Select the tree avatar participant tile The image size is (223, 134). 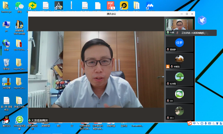tap(179, 78)
